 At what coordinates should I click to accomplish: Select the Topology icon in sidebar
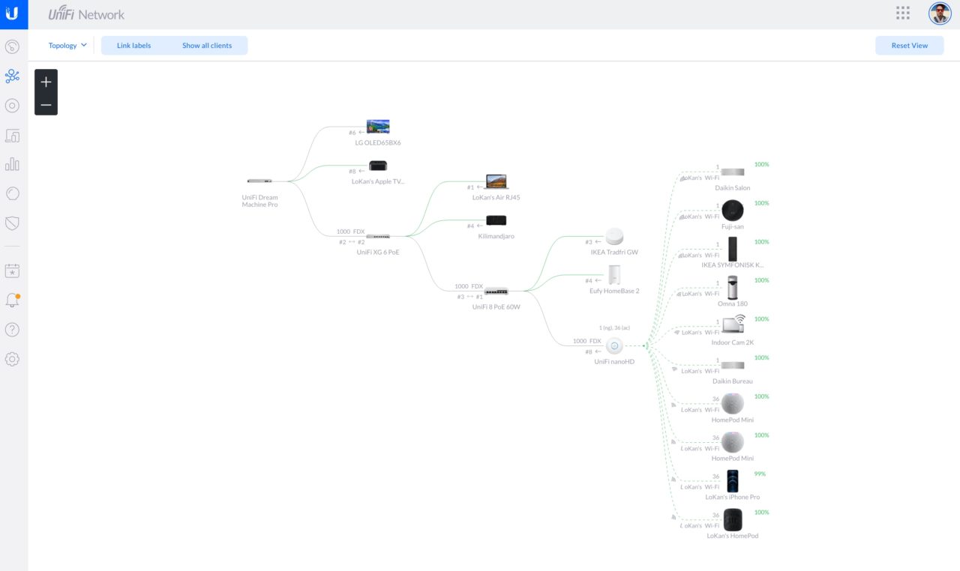[x=12, y=76]
